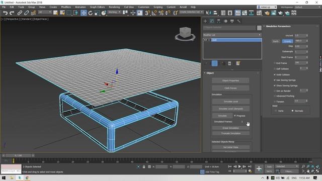Open the key filter Selected dropdown
The height and width of the screenshot is (181, 322).
pos(287,166)
